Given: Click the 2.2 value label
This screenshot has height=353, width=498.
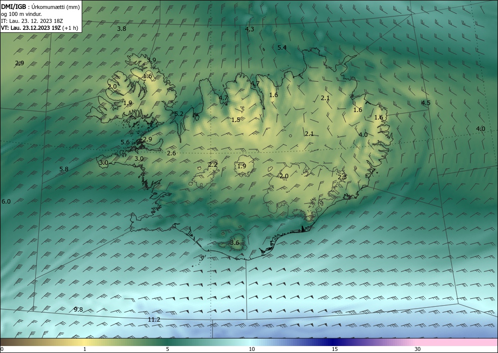Looking at the screenshot, I should click(213, 164).
